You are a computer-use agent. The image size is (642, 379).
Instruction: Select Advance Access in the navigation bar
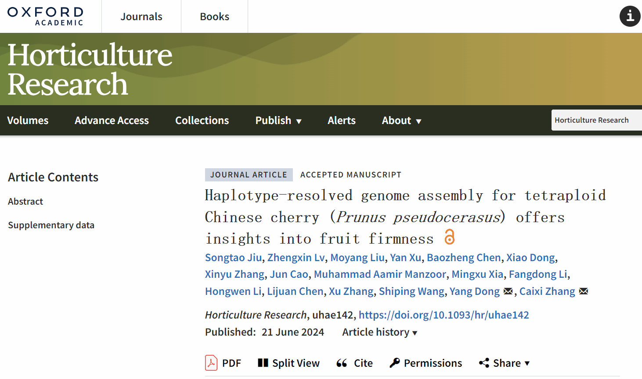coord(112,120)
